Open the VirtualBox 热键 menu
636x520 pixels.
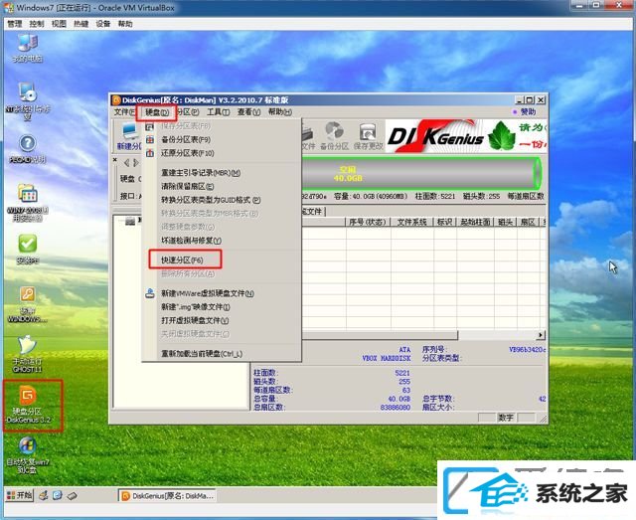click(x=81, y=24)
